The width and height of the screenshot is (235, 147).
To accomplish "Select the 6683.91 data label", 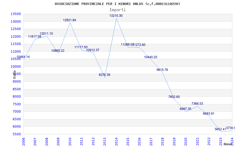I will [209, 113].
